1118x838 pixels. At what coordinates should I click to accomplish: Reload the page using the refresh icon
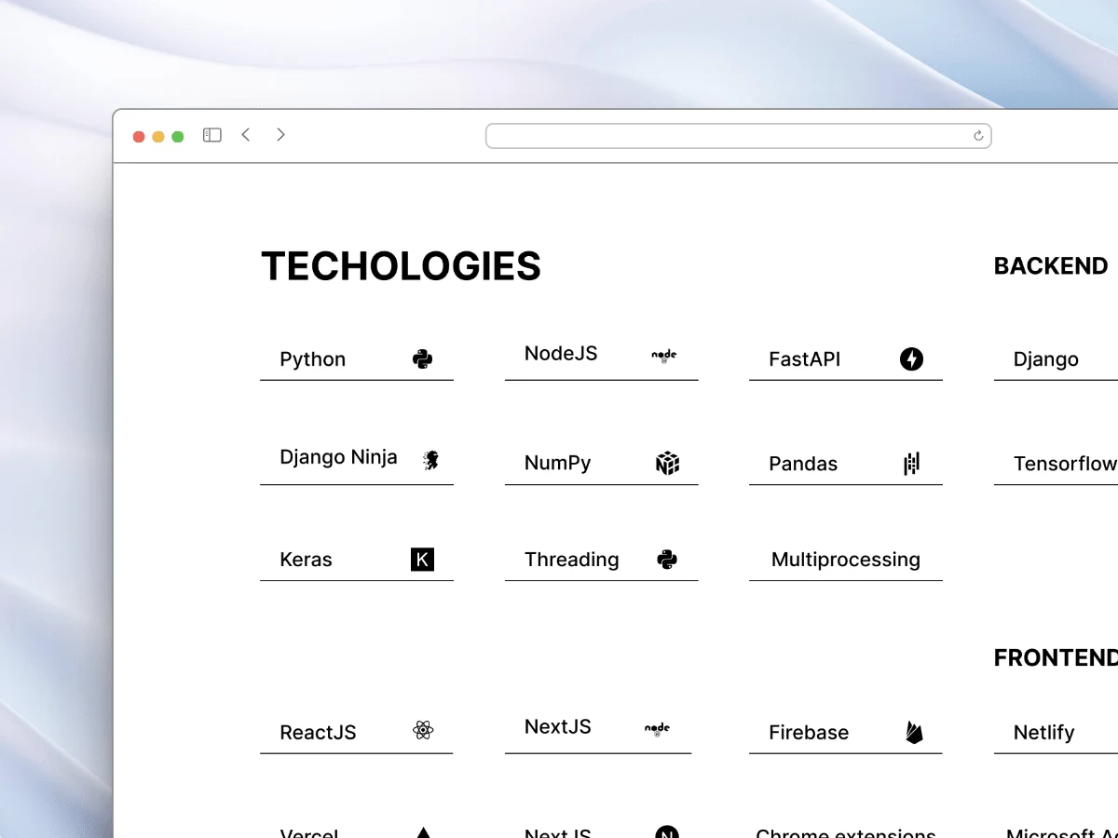[978, 136]
